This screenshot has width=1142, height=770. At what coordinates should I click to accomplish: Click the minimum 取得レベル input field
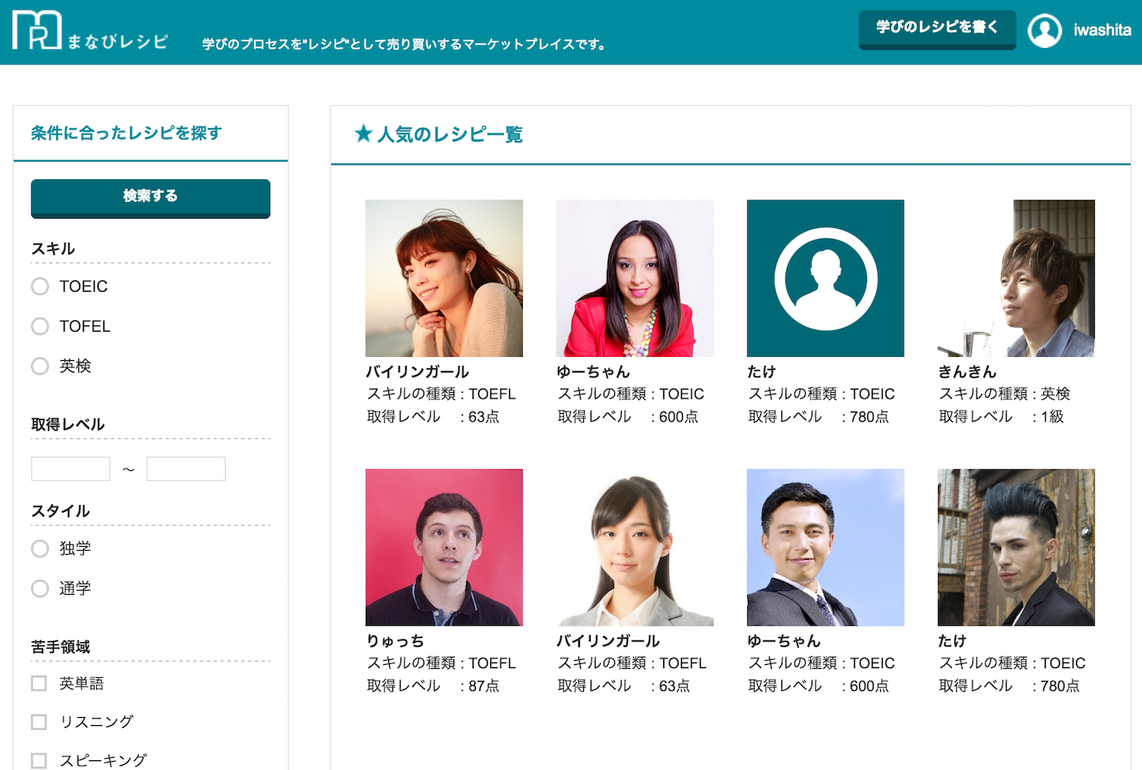71,469
